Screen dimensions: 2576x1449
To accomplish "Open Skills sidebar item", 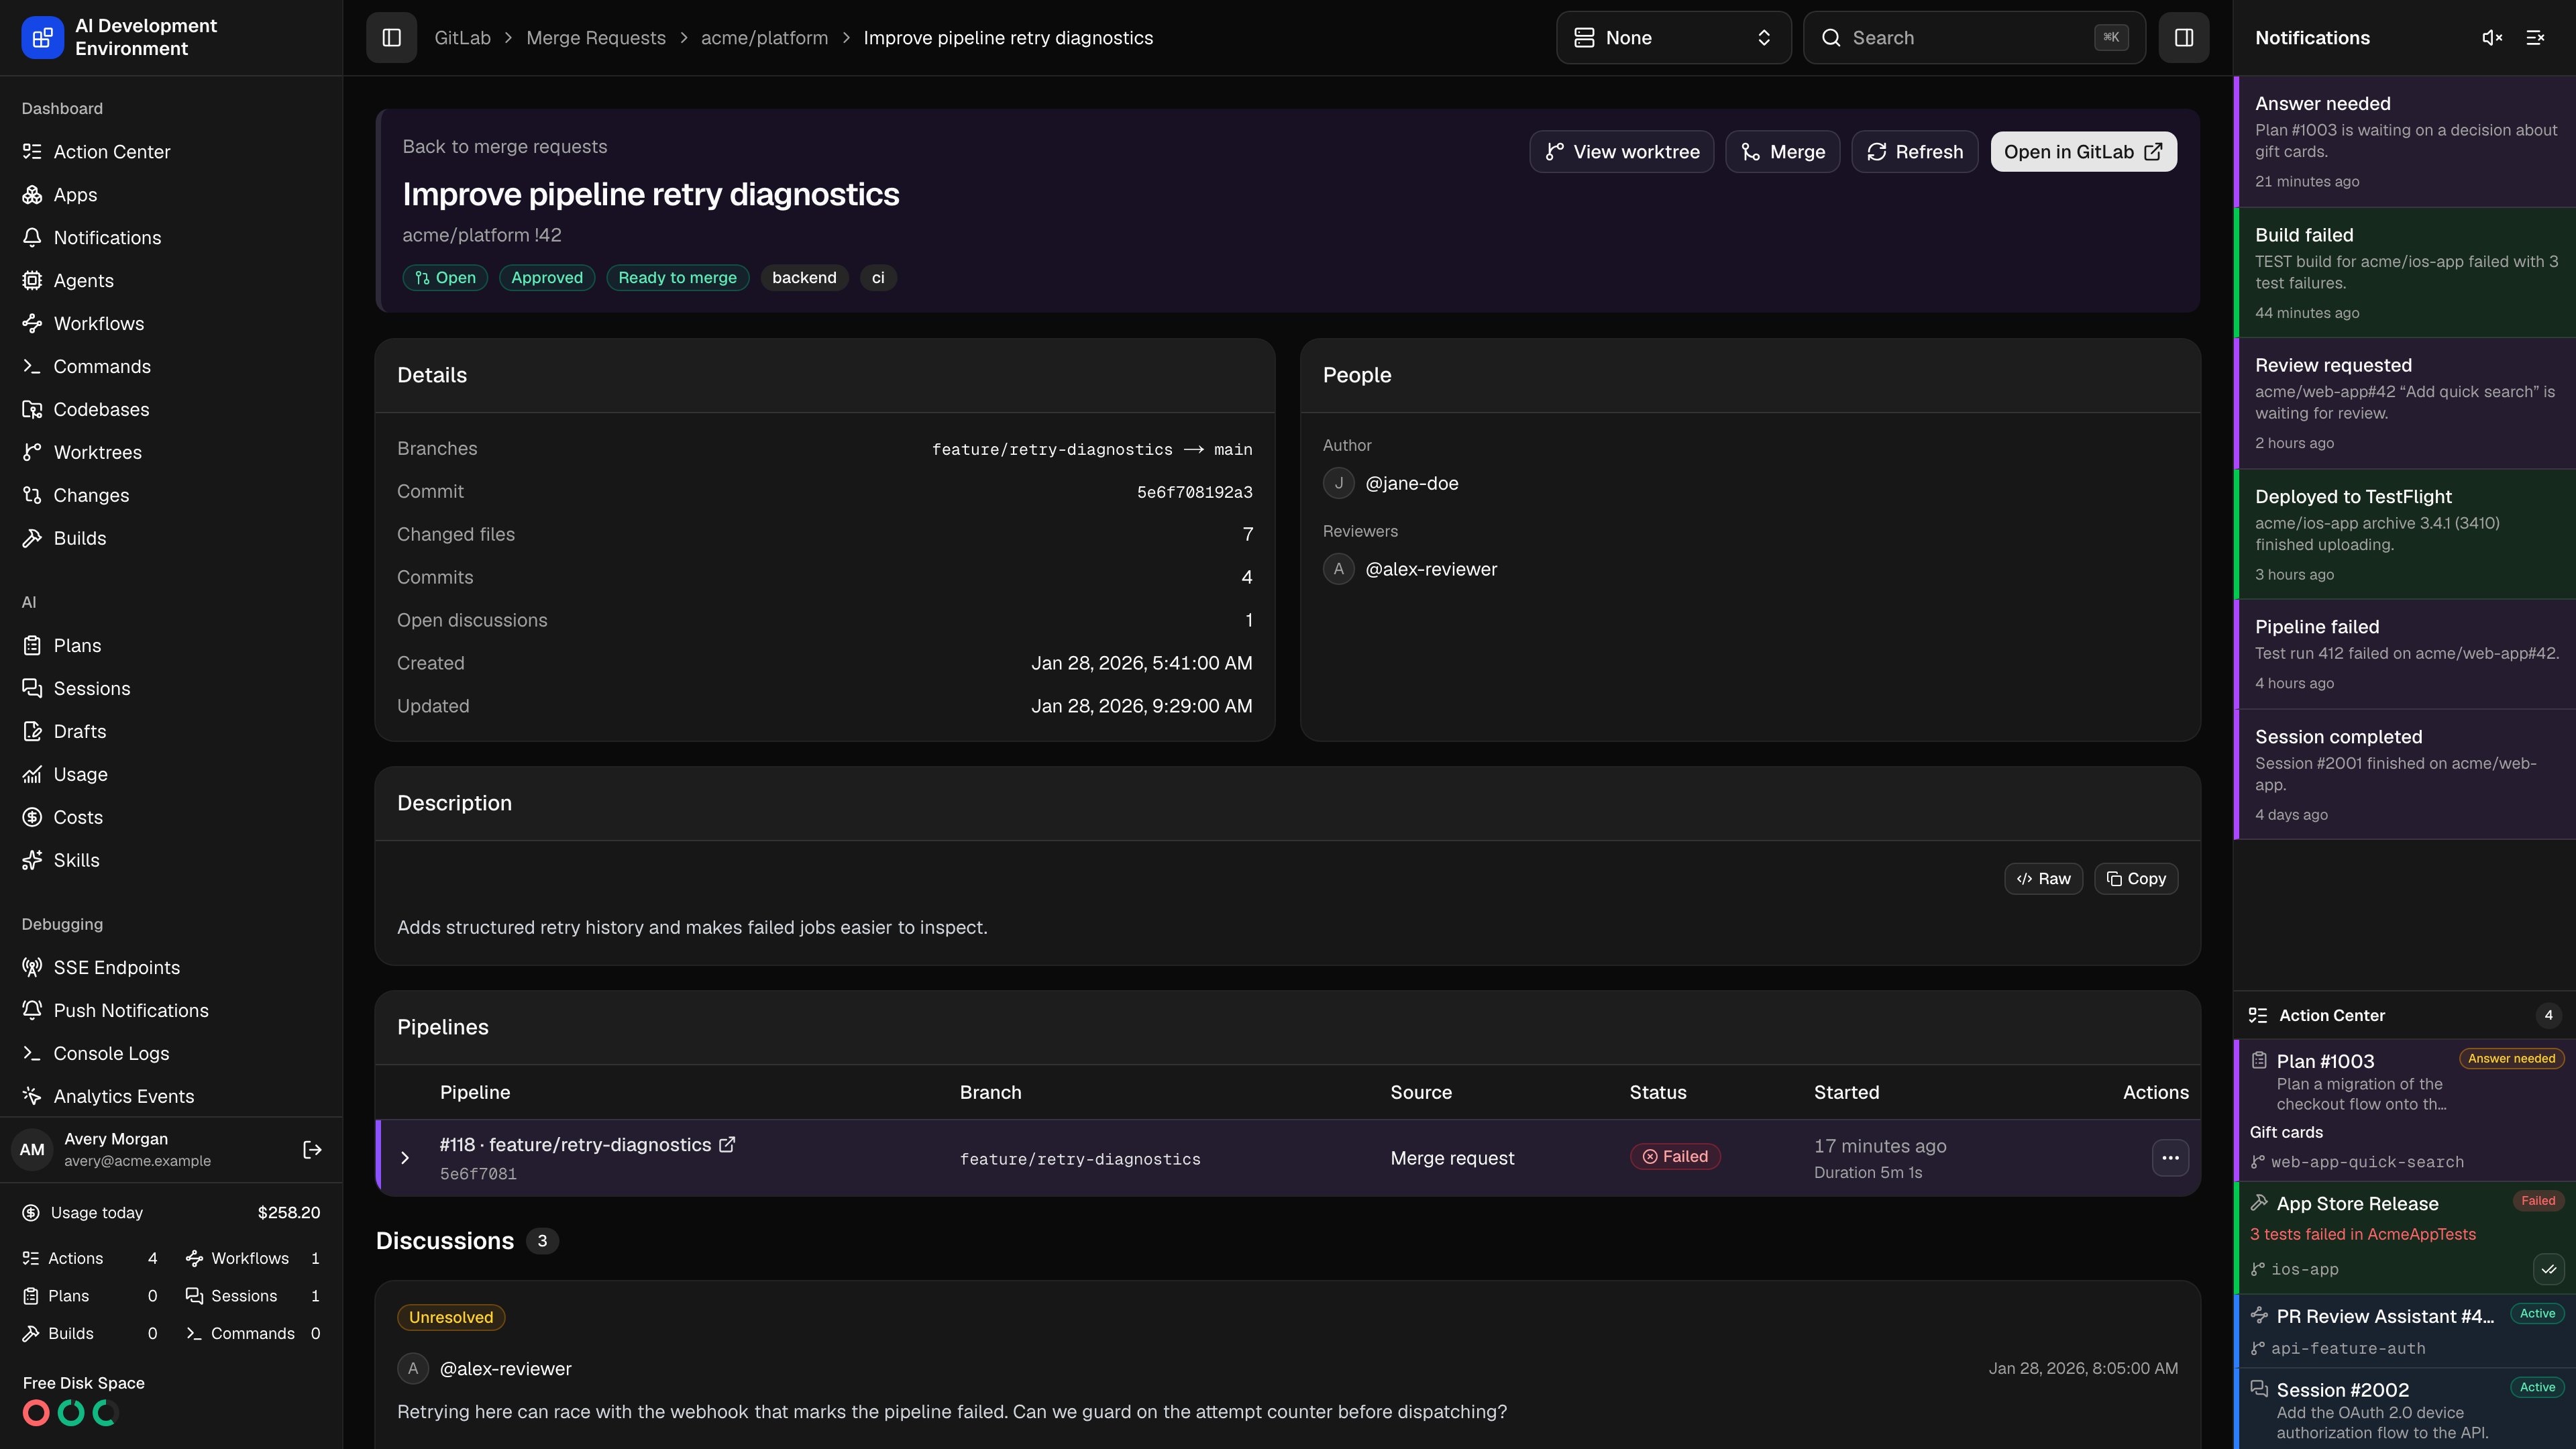I will [x=171, y=861].
